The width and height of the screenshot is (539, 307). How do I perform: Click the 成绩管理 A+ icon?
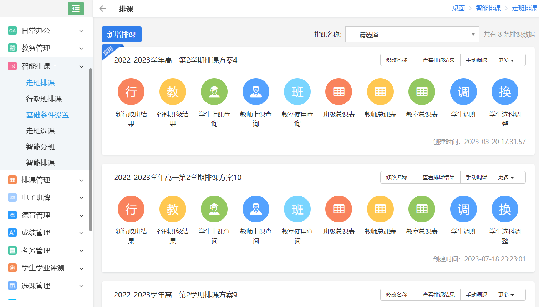[x=12, y=233]
